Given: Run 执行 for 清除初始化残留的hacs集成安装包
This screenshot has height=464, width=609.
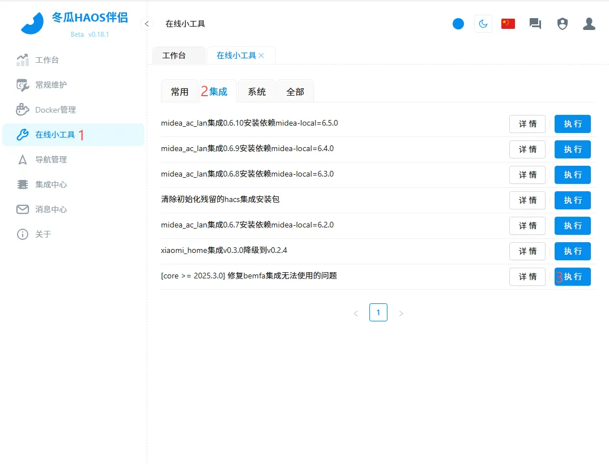Looking at the screenshot, I should click(573, 200).
